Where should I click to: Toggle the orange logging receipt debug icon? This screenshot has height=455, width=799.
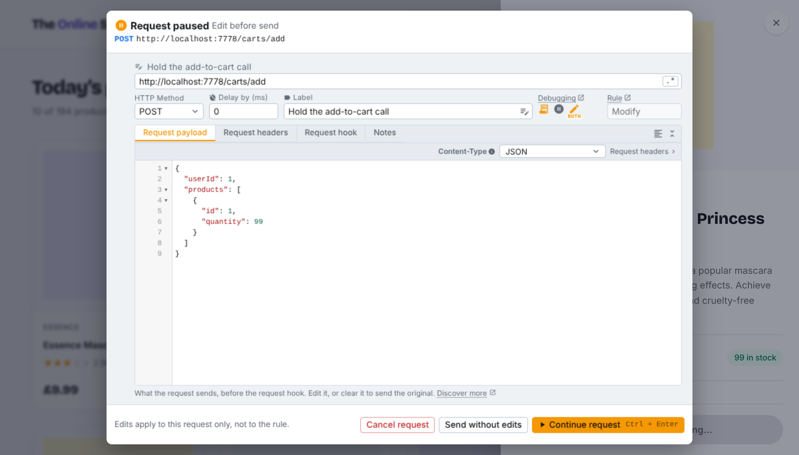coord(544,109)
